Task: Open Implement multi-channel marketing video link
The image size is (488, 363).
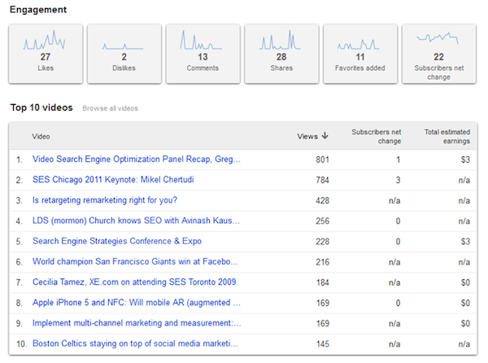Action: [x=137, y=323]
